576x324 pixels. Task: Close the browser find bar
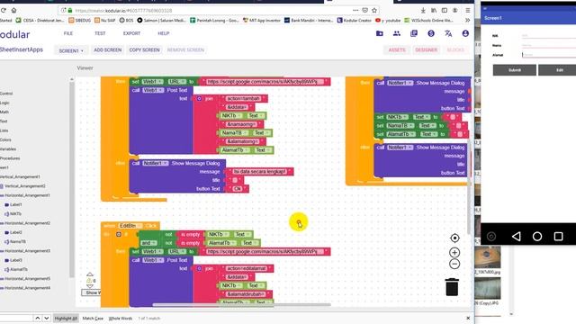(468, 318)
